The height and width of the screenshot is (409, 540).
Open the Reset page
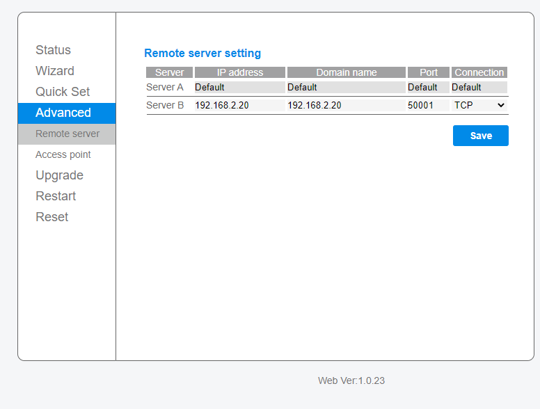coord(52,217)
